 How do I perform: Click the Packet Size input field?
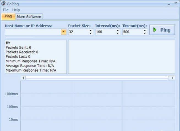[x=78, y=32]
